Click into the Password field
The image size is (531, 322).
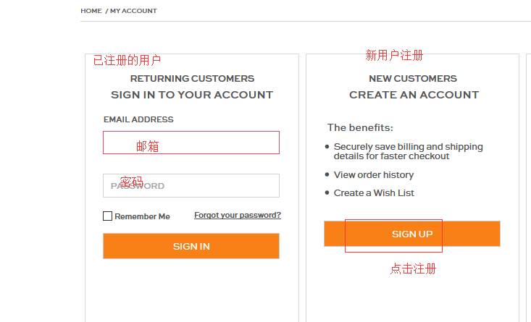tap(191, 185)
